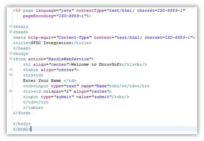This screenshot has width=204, height=141.
Task: Click the closing </title> tag
Action: [x=81, y=43]
